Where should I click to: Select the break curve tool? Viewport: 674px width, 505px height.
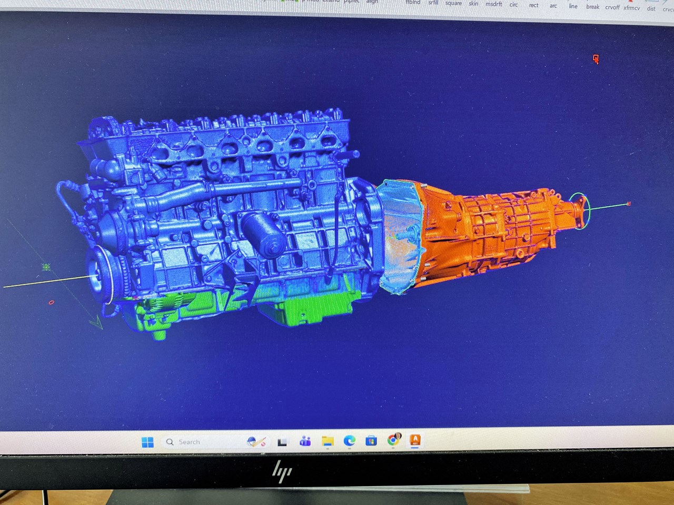pyautogui.click(x=592, y=7)
